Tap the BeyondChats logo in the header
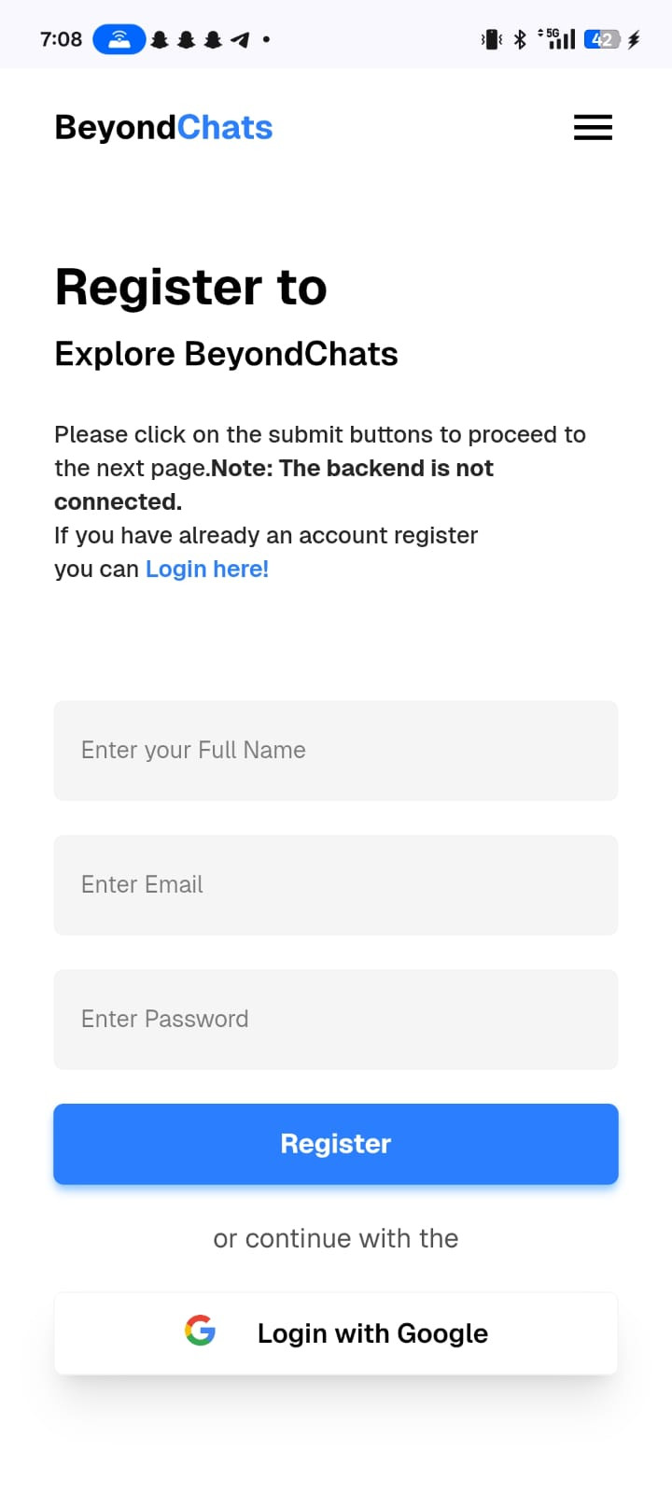Viewport: 672px width, 1494px height. pyautogui.click(x=163, y=127)
